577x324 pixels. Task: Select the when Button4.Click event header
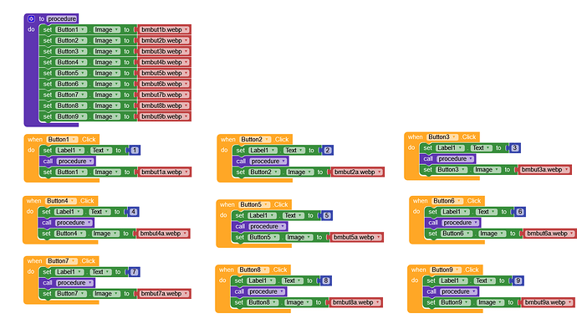pos(60,201)
